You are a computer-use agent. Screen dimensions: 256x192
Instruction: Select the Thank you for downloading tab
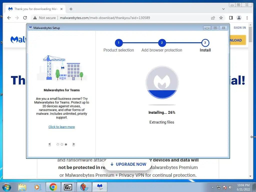point(35,9)
